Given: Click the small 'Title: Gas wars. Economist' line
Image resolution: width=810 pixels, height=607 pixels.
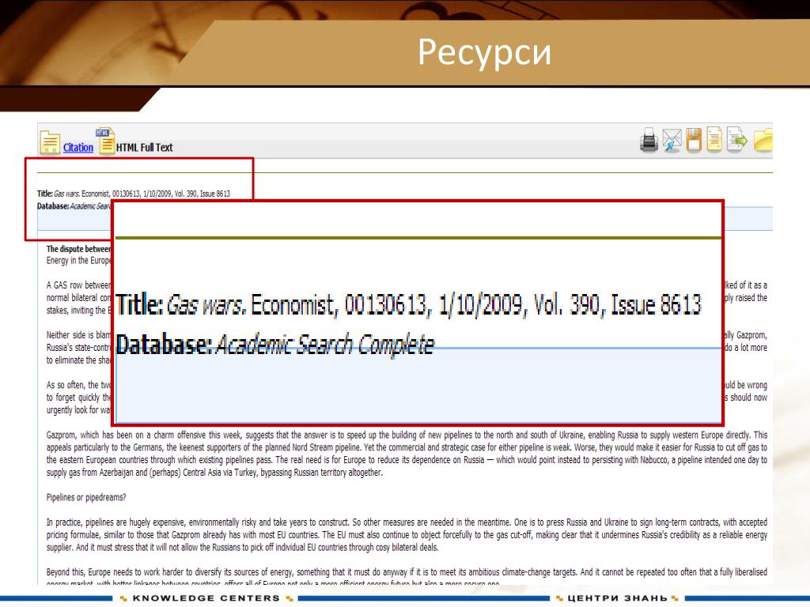Looking at the screenshot, I should point(134,194).
